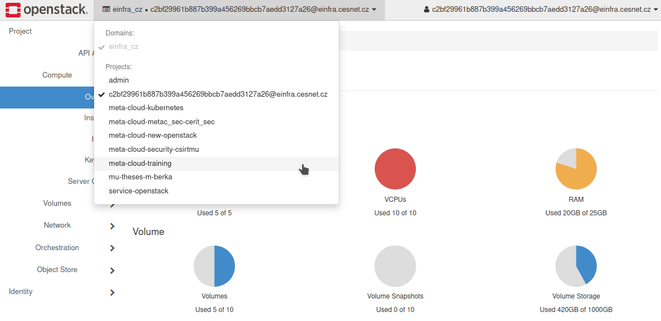This screenshot has height=321, width=661.
Task: Switch to meta-cloud-training project
Action: click(140, 164)
